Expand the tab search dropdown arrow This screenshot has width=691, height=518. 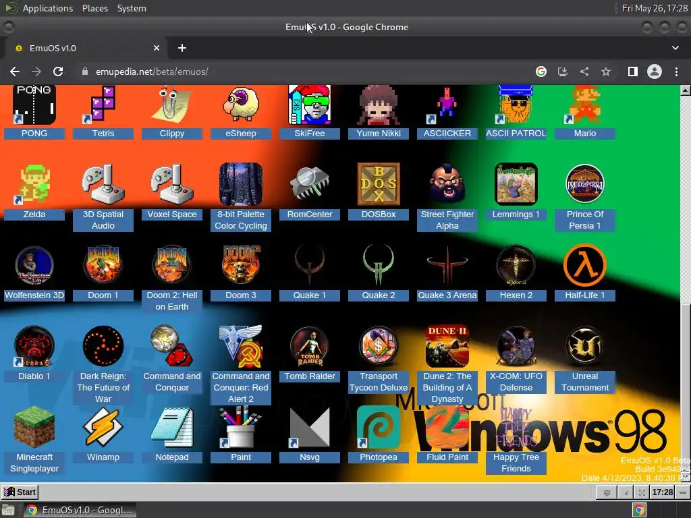tap(675, 48)
